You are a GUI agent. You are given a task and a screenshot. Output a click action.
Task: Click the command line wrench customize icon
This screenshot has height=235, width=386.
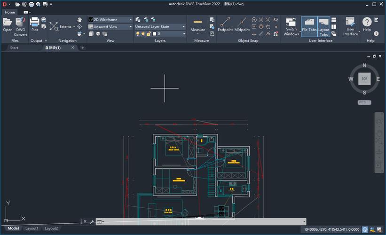[x=92, y=222]
